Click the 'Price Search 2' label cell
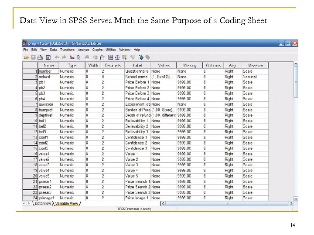Viewport: 314px width, 235px height. click(x=137, y=187)
